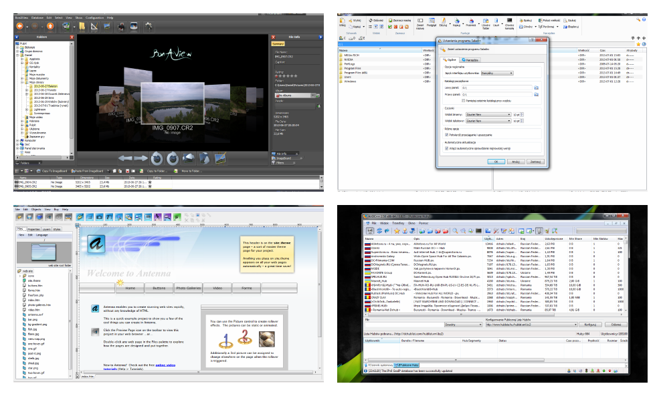661x396 pixels.
Task: Adjust Widok binarny font size stepper
Action: pyautogui.click(x=522, y=114)
